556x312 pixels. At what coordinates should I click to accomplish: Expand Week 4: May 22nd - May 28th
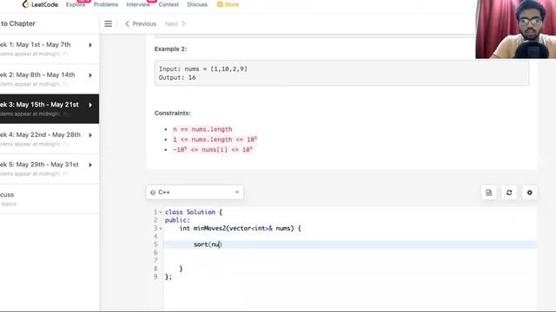click(90, 135)
